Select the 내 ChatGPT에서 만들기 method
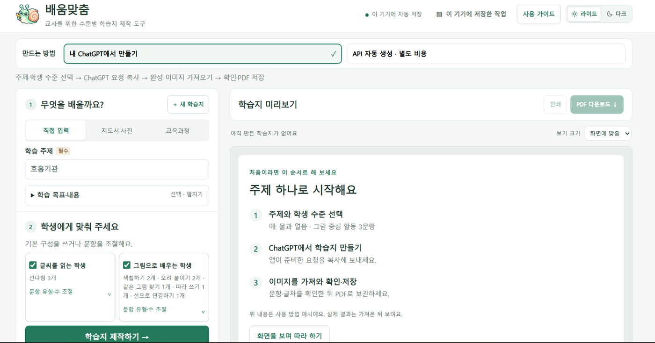 [203, 54]
